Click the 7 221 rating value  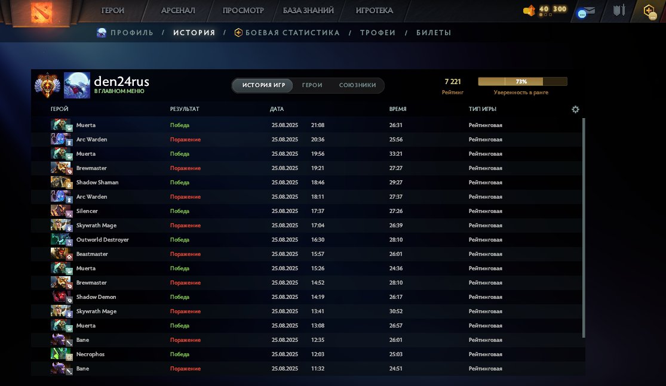(452, 82)
